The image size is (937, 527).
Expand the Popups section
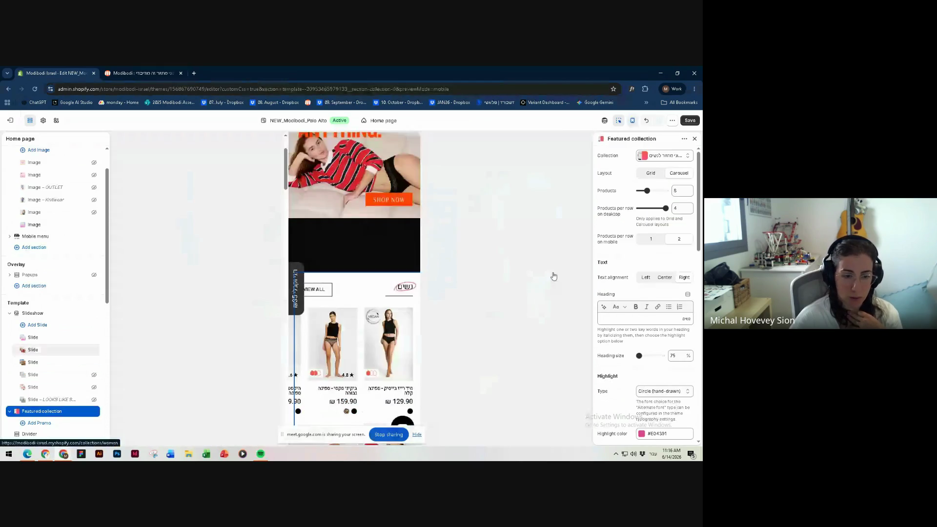9,275
